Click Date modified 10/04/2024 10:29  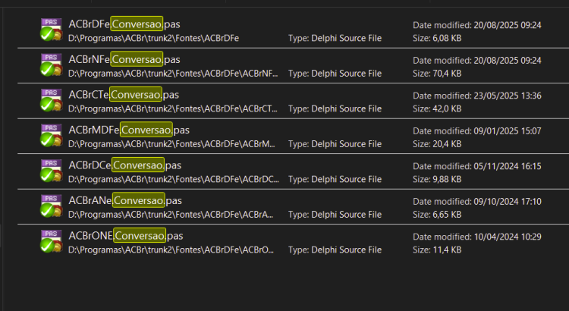pos(477,236)
